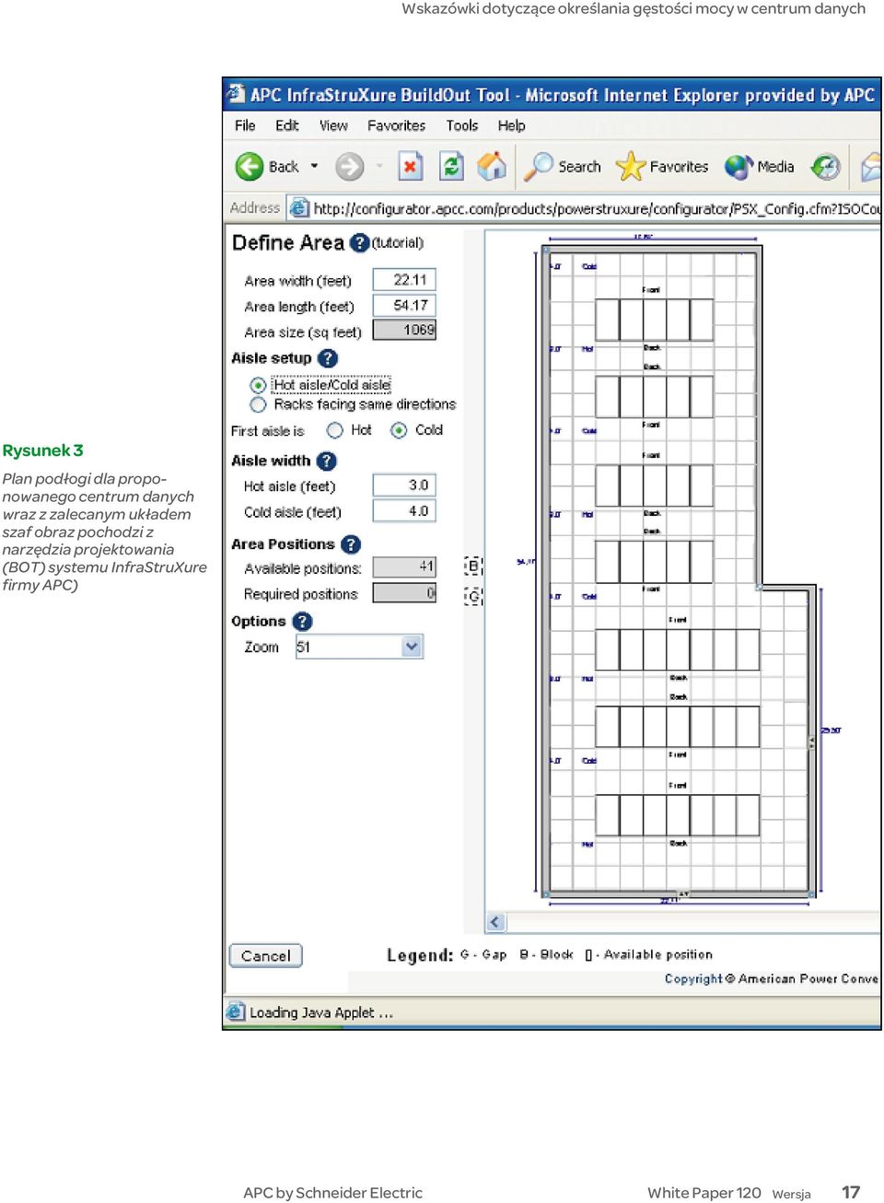Image resolution: width=884 pixels, height=1203 pixels.
Task: Click the Refresh page icon
Action: tap(451, 167)
